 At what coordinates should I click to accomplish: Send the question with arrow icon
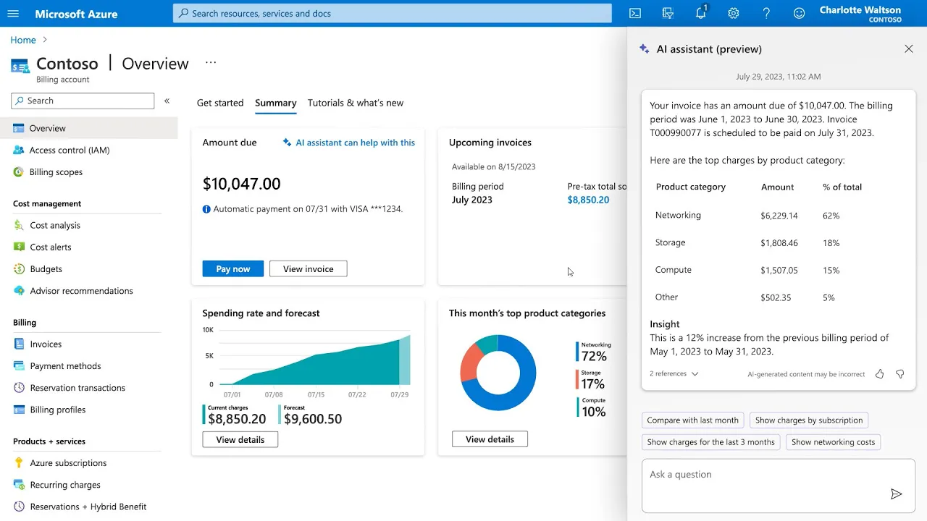pos(897,494)
